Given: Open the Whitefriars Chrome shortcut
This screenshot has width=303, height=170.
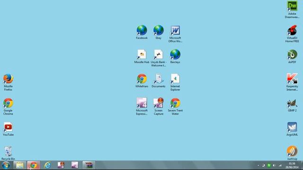Looking at the screenshot, I should (x=142, y=81).
